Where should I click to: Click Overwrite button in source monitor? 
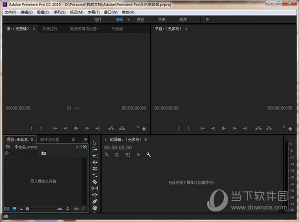click(122, 128)
